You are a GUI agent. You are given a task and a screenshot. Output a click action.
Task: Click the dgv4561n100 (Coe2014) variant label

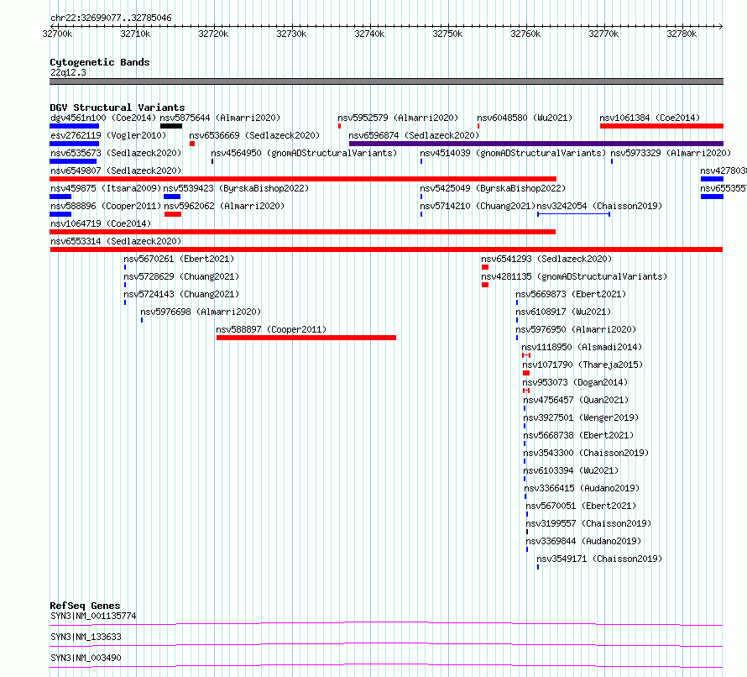click(x=103, y=118)
